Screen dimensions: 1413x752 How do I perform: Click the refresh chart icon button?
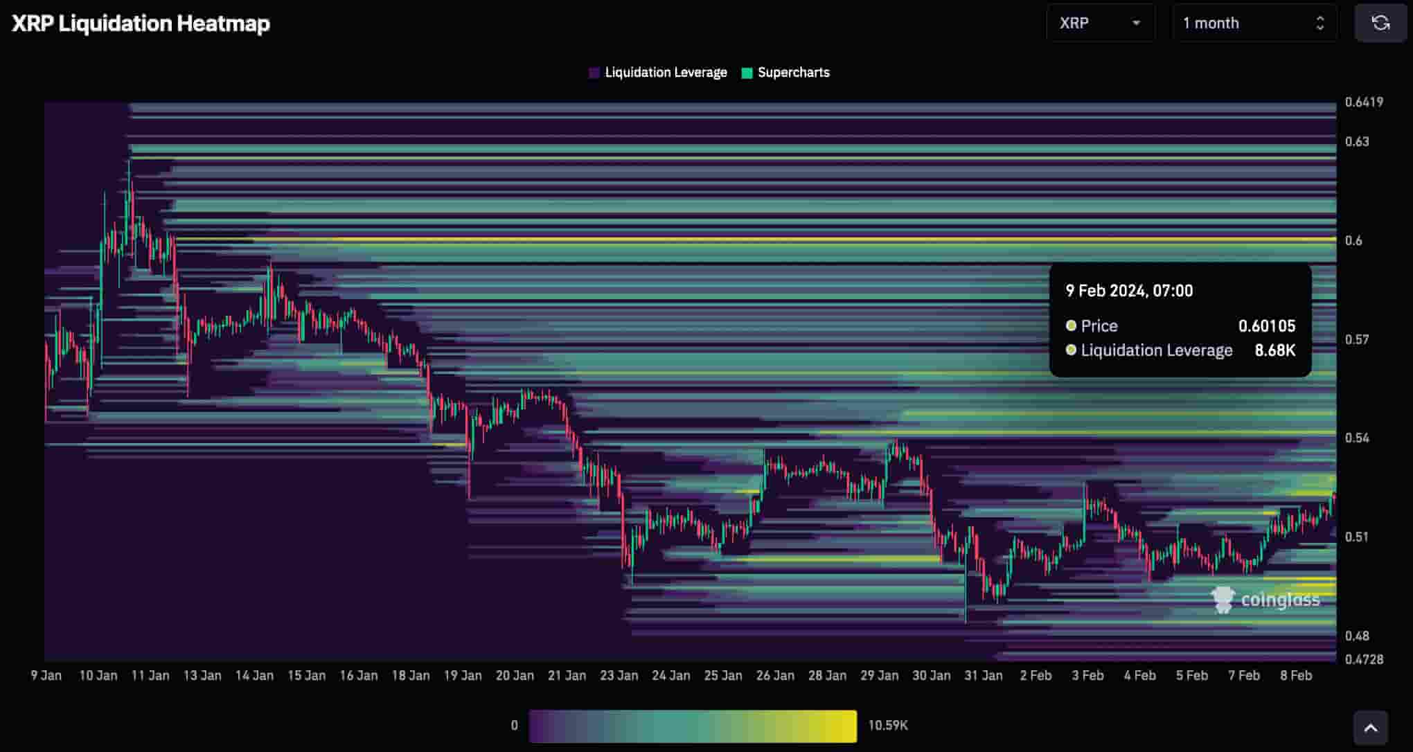pyautogui.click(x=1380, y=23)
